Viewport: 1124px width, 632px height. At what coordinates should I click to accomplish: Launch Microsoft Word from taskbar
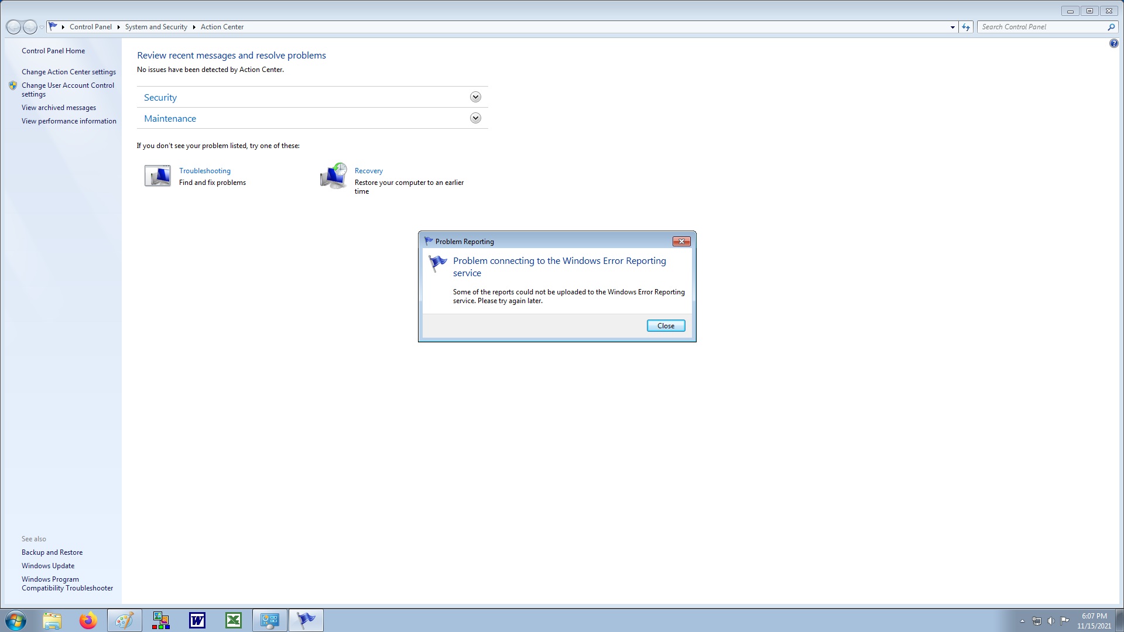pyautogui.click(x=197, y=620)
